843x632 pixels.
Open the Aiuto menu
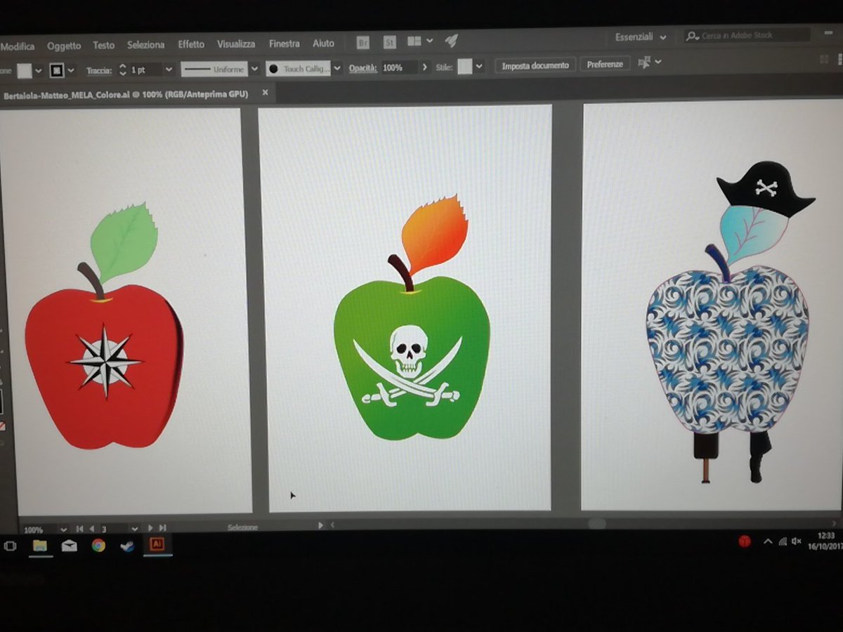[323, 43]
